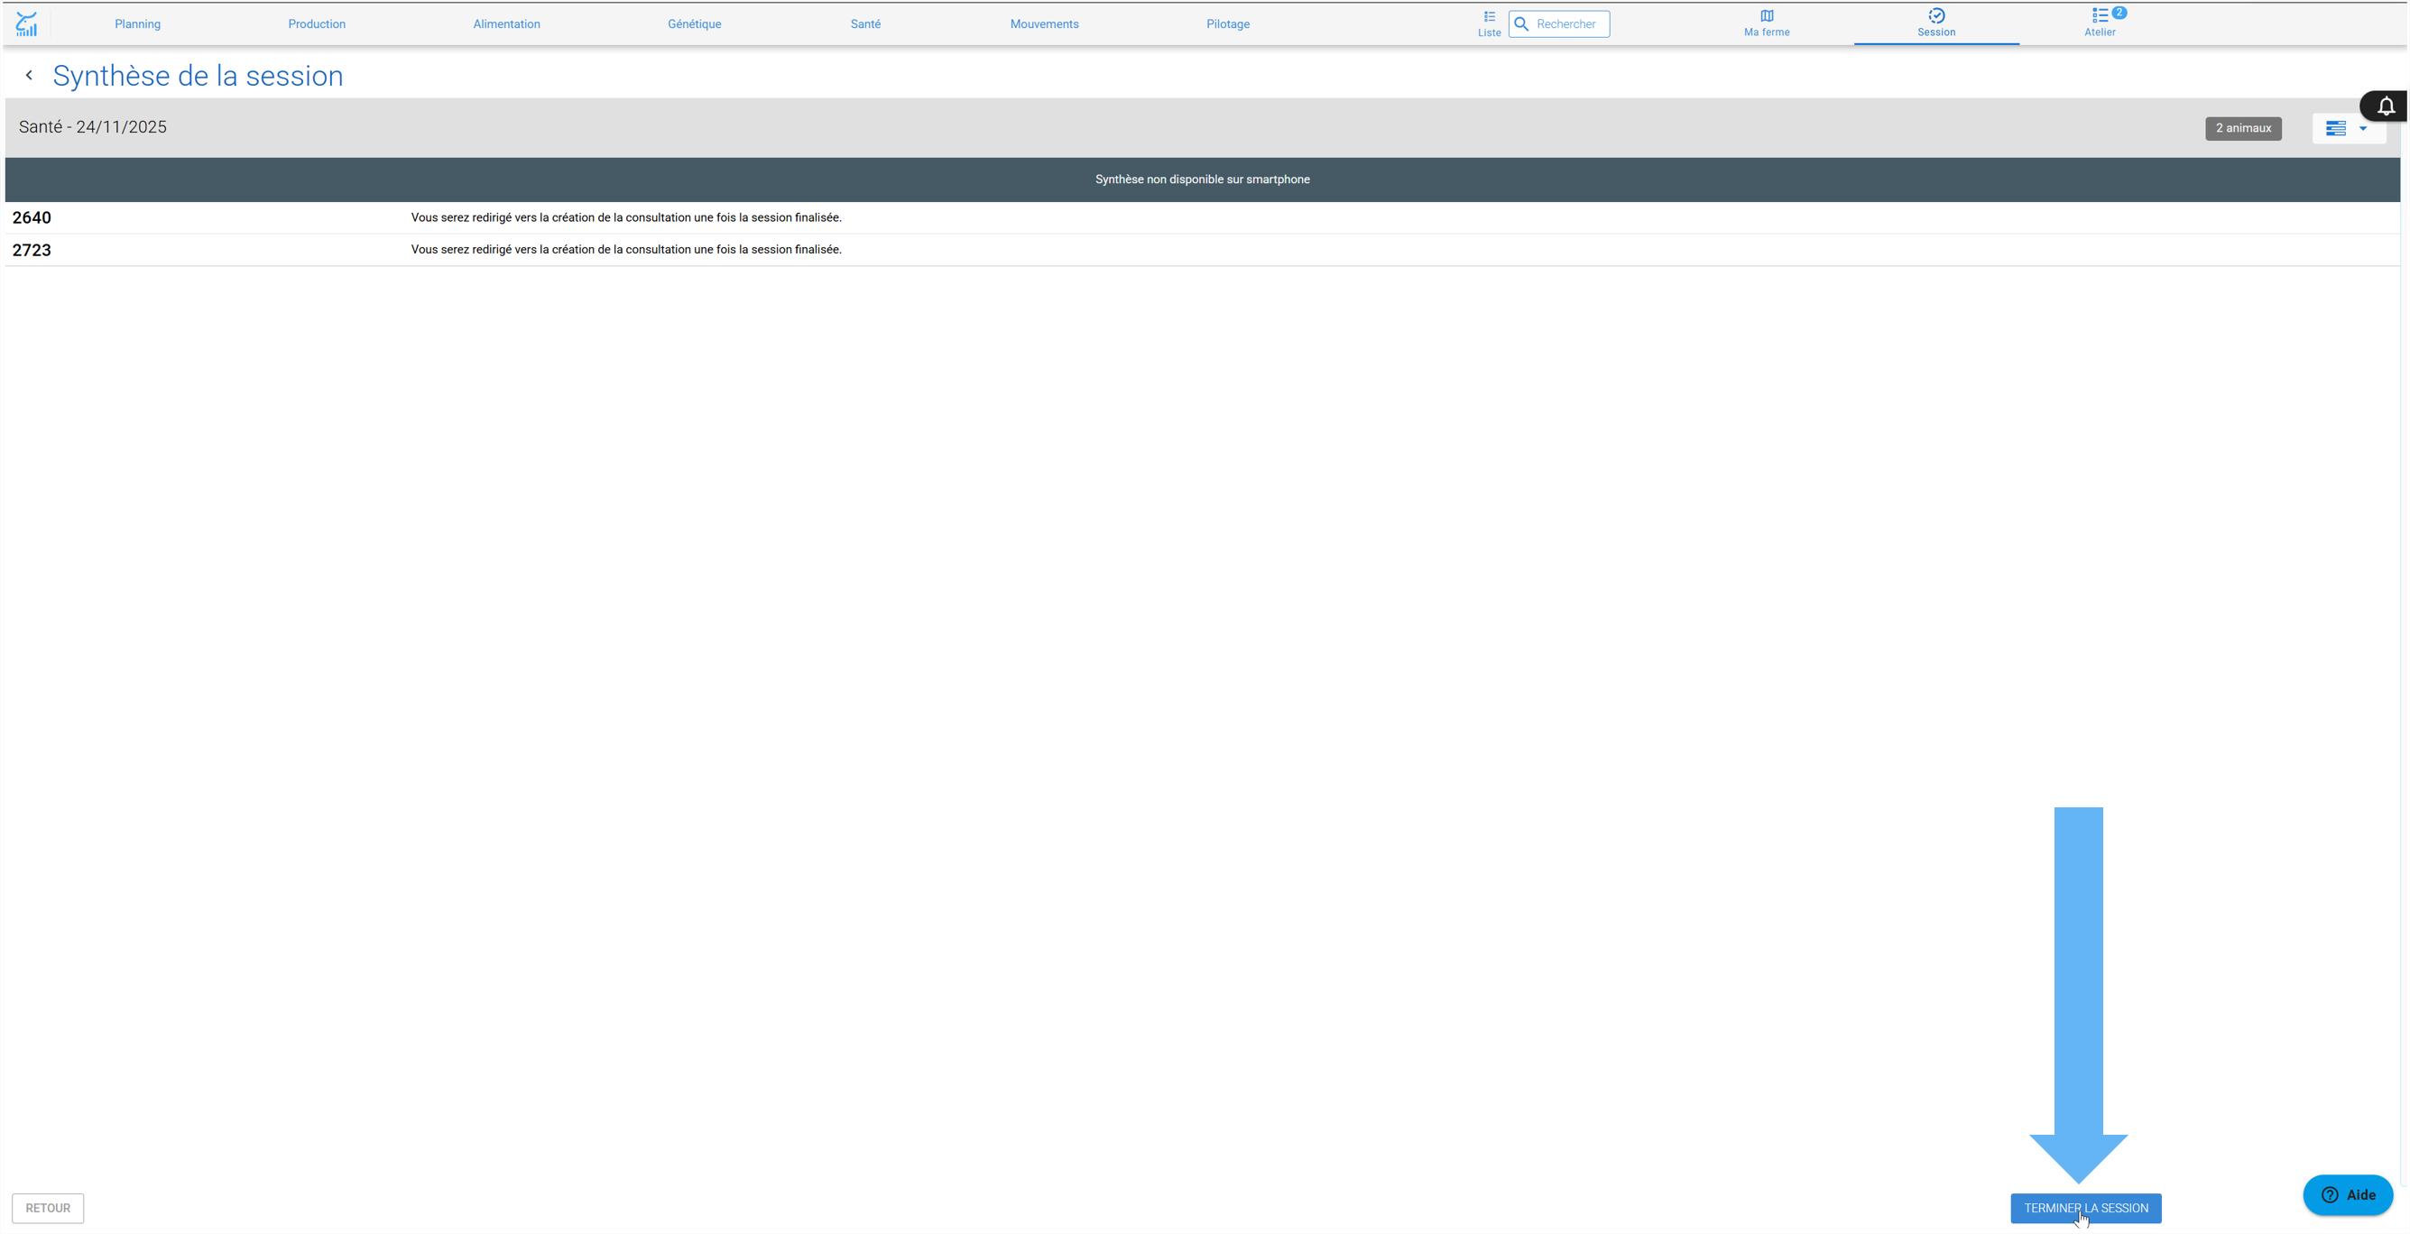Select animal row 2640
2410x1234 pixels.
pos(1201,217)
